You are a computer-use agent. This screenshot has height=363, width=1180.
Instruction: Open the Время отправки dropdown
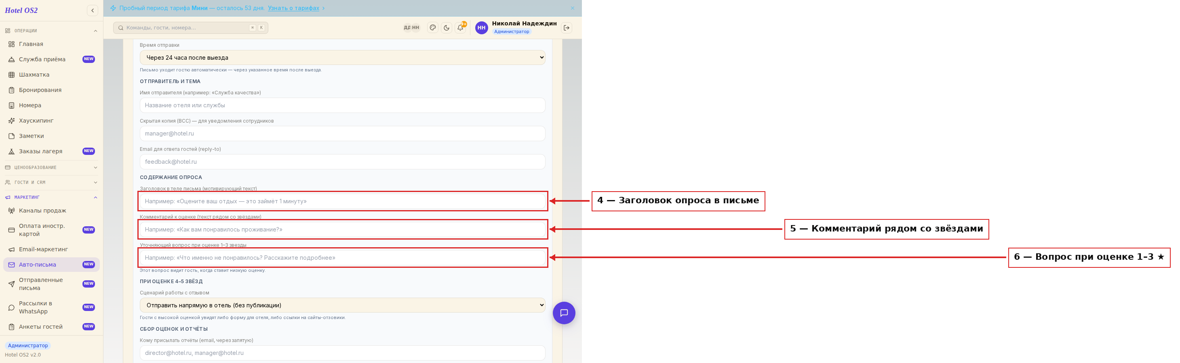pyautogui.click(x=342, y=58)
